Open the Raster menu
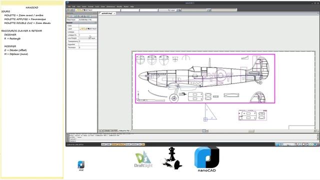Screen dimensions: 320x180 click(126, 6)
